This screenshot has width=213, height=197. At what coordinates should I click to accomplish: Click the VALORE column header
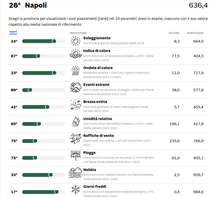(174, 33)
